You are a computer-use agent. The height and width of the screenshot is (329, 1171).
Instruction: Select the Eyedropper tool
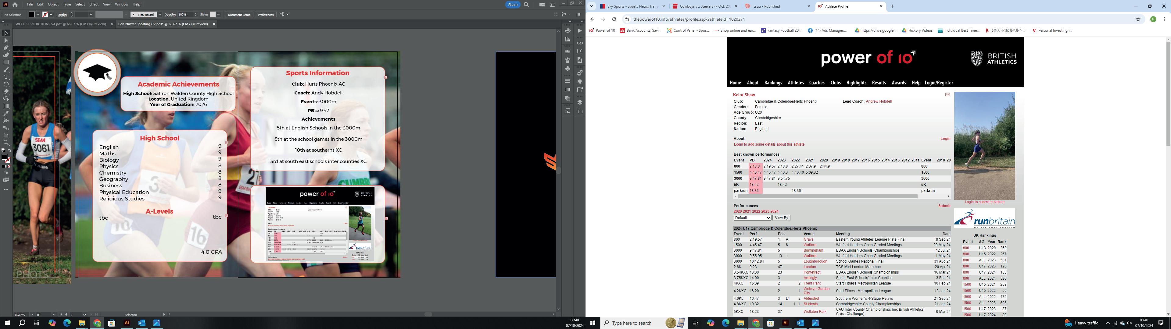6,114
